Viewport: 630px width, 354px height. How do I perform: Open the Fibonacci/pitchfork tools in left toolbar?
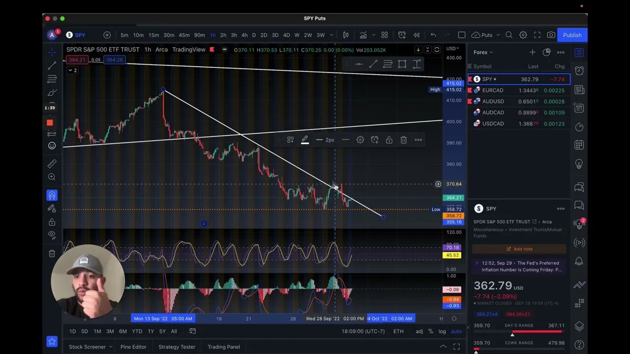pyautogui.click(x=52, y=79)
